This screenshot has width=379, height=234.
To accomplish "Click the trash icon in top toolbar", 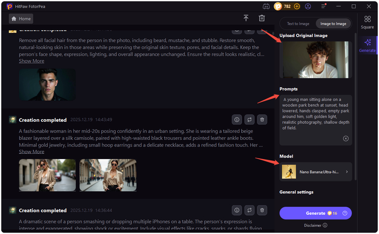I will click(x=262, y=18).
